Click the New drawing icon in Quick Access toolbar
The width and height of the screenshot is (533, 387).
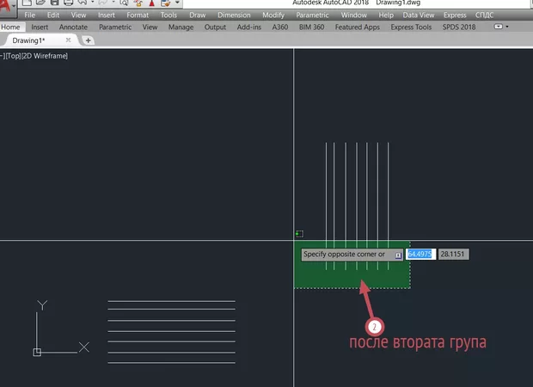[x=28, y=3]
